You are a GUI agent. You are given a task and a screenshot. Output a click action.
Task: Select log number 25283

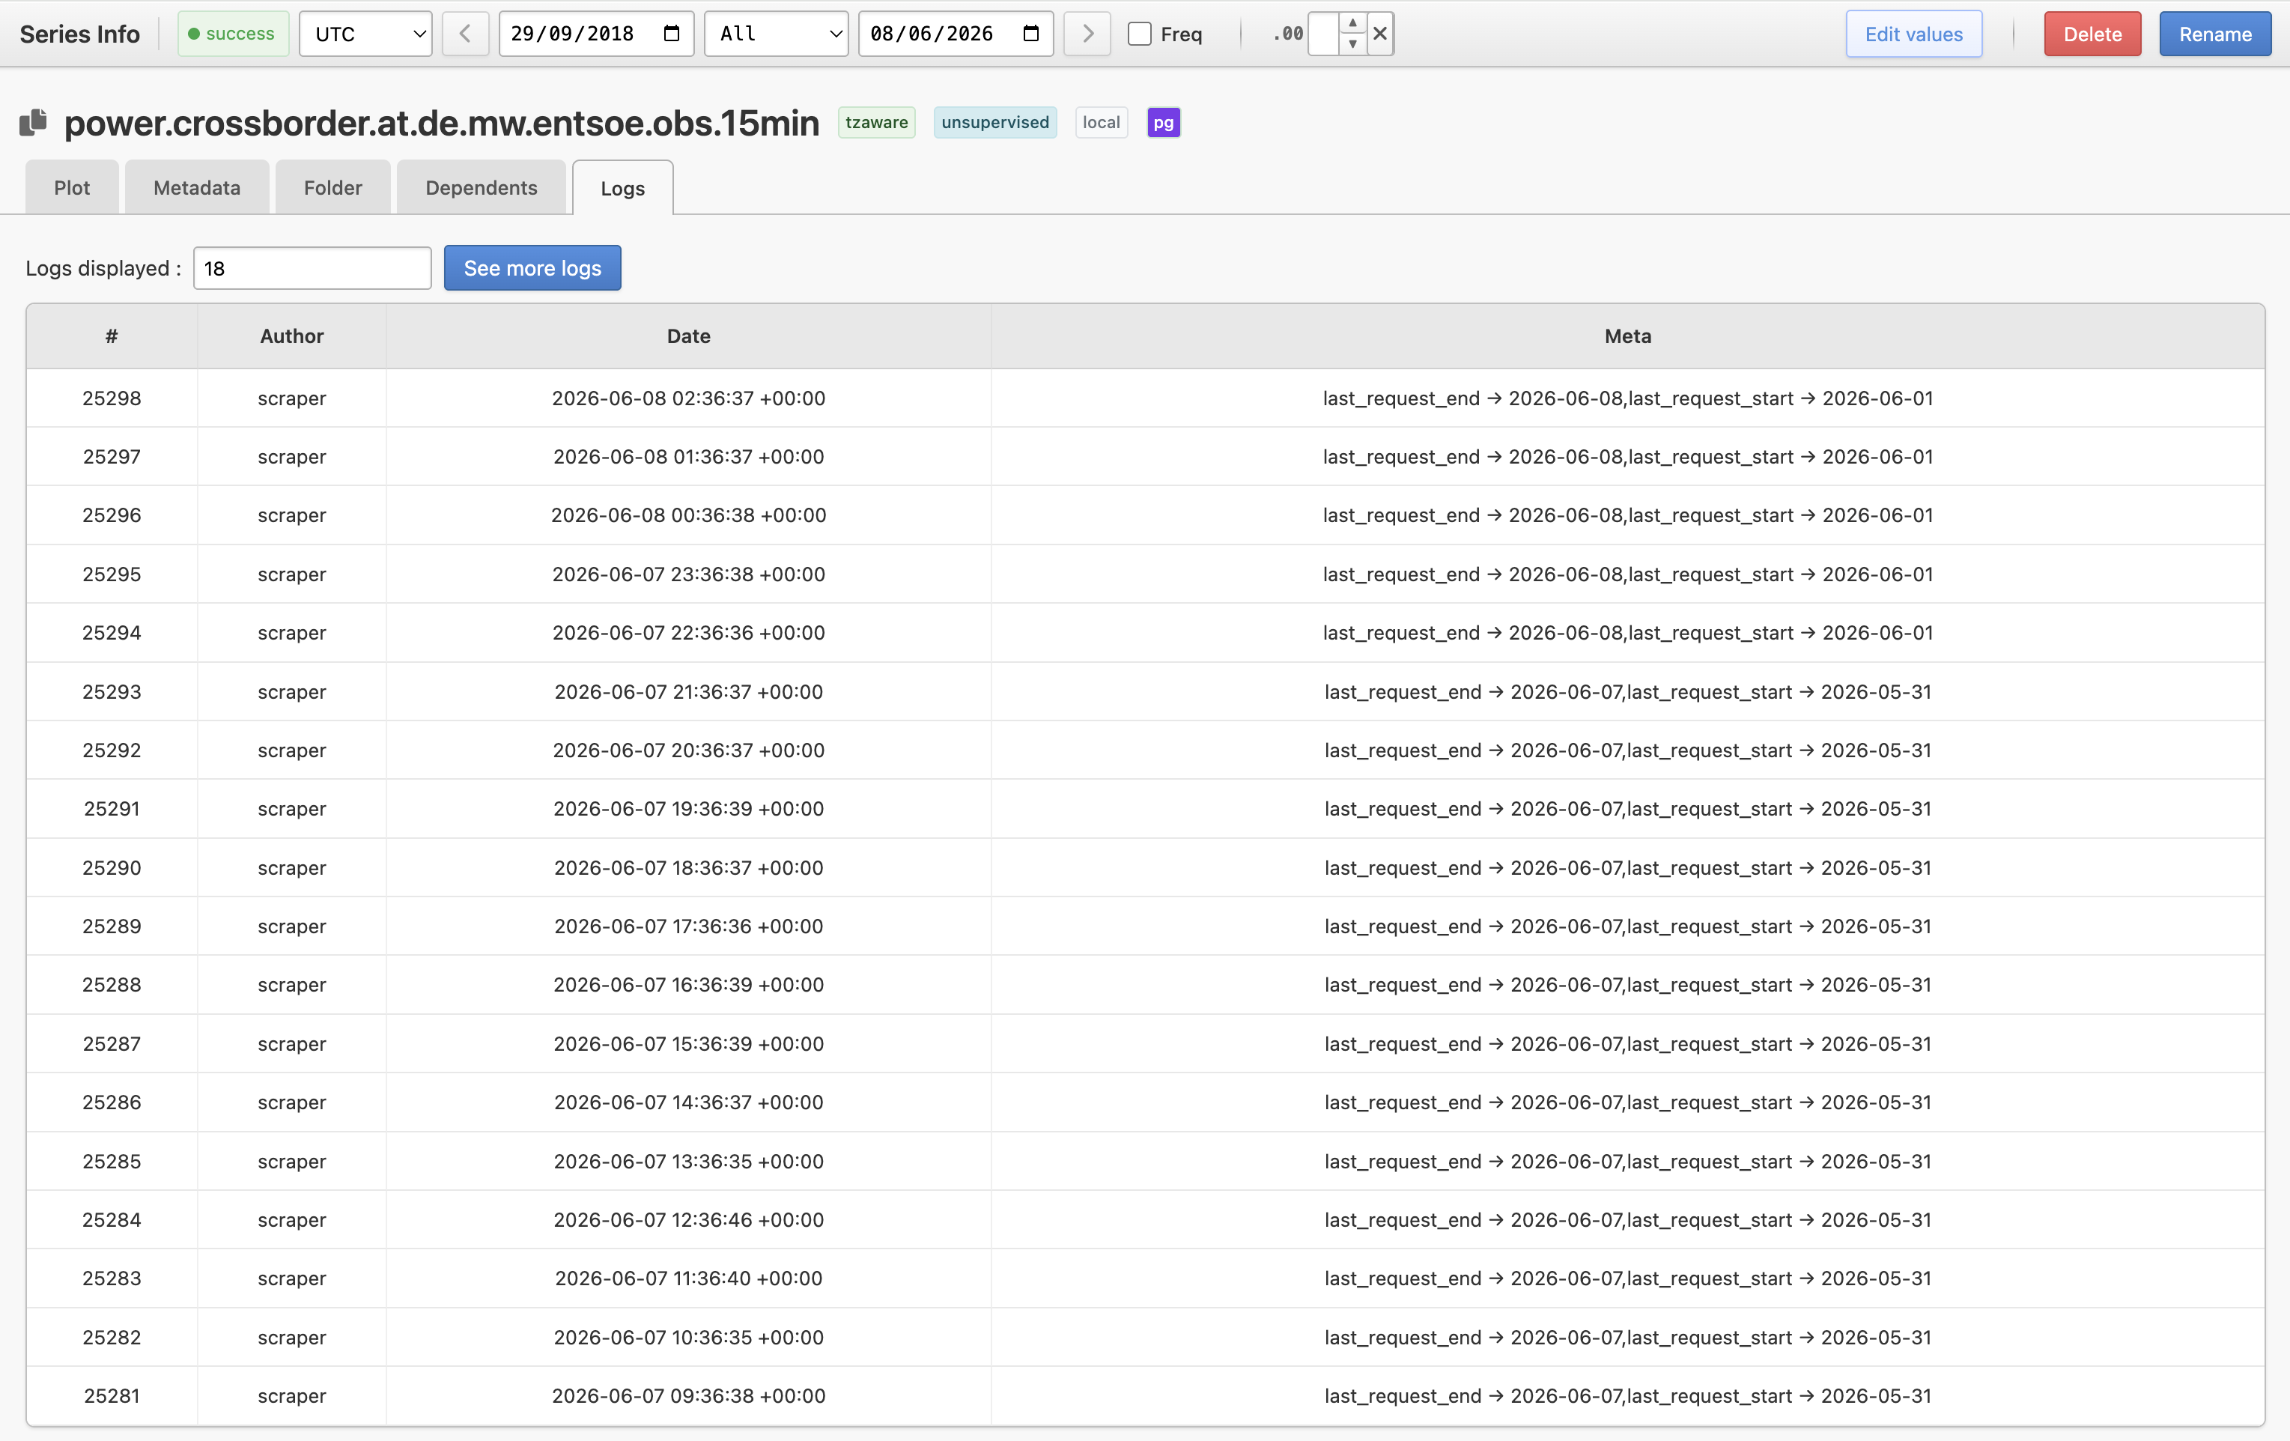click(x=112, y=1278)
